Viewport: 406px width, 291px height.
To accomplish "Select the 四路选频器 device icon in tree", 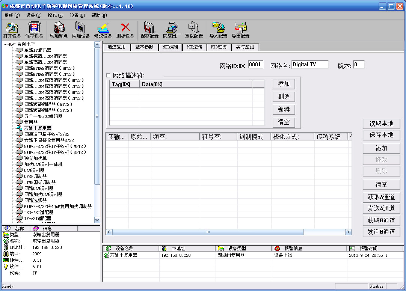I will [x=20, y=201].
